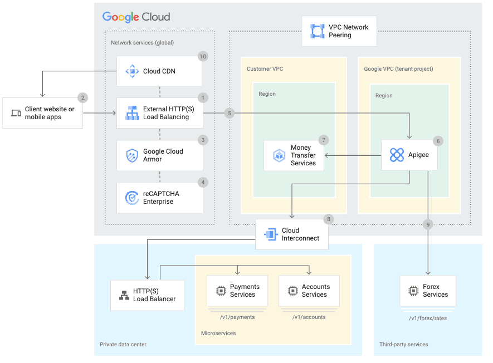493x363 pixels.
Task: Click the Forex Services chip icon
Action: (x=413, y=291)
